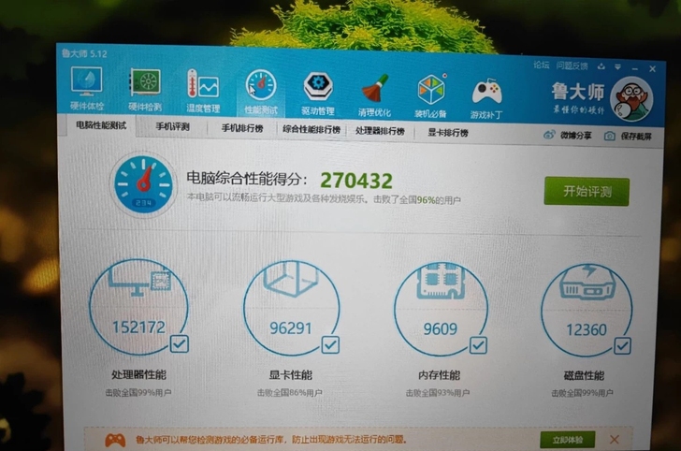Click the 击败全国86%用户 text

pyautogui.click(x=290, y=393)
